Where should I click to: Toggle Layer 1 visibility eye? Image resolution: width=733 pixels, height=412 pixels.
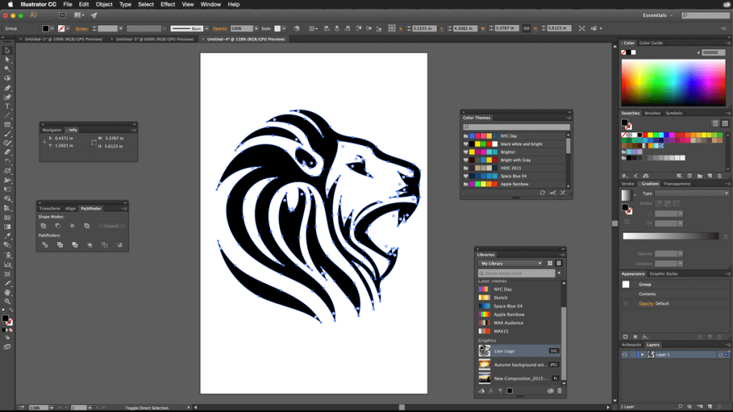[x=625, y=355]
